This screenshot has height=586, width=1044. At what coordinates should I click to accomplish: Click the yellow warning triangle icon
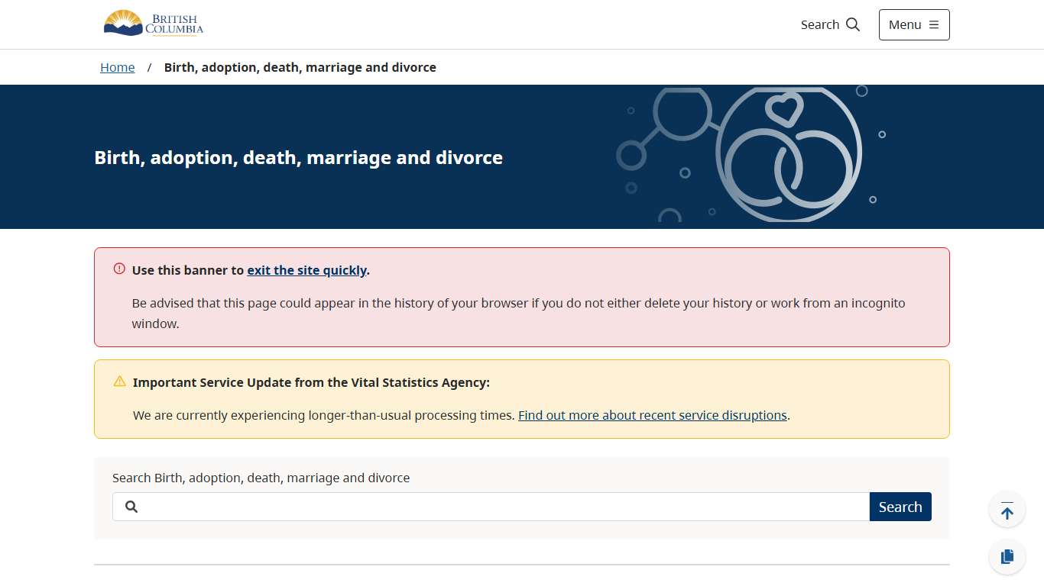[x=119, y=381]
